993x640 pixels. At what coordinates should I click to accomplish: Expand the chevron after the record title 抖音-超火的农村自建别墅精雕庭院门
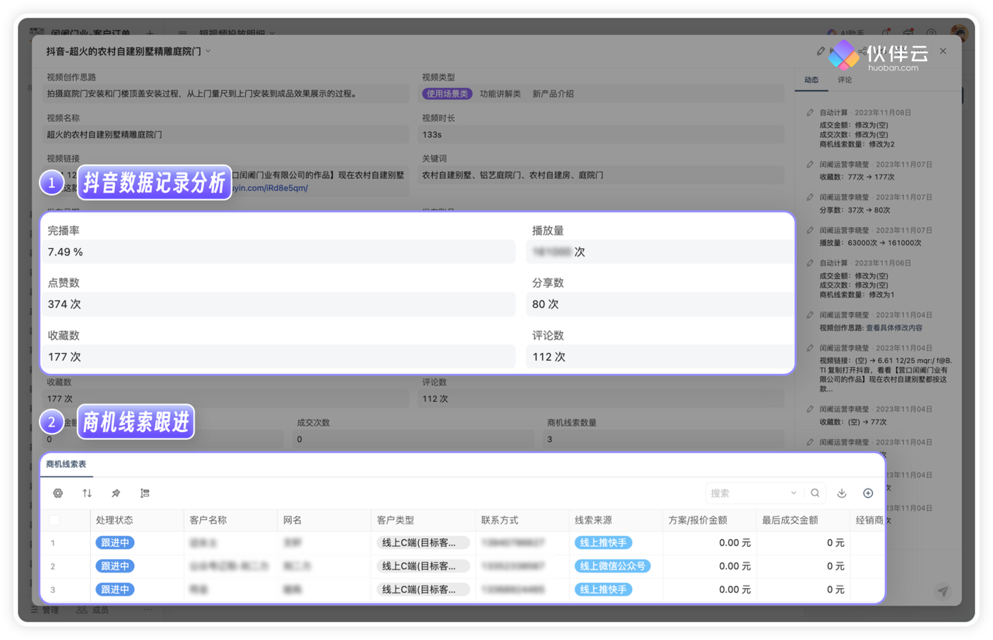[208, 51]
